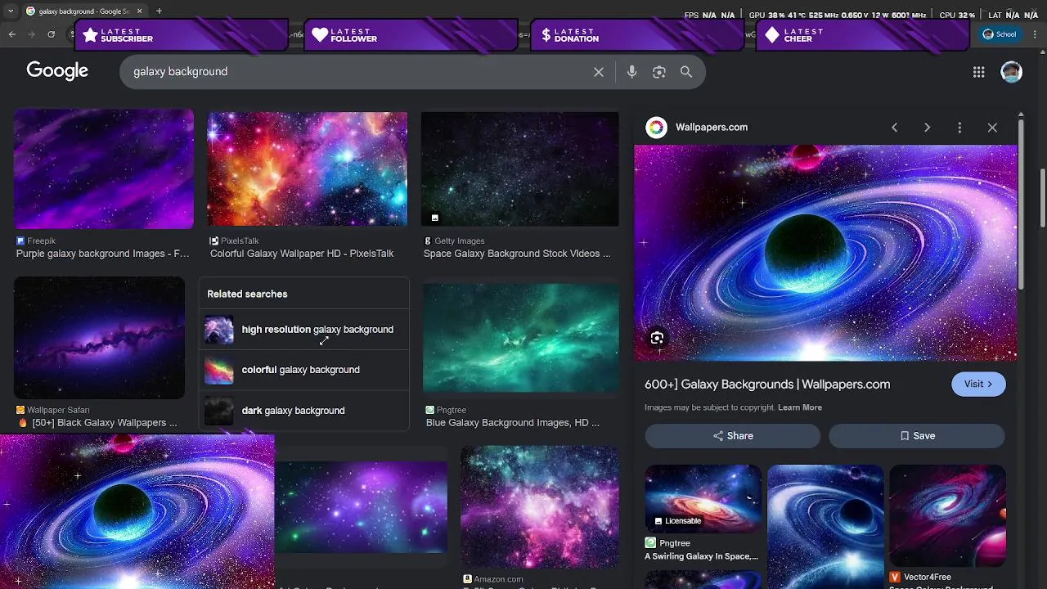1047x589 pixels.
Task: Click the browser forward arrow
Action: (x=31, y=34)
